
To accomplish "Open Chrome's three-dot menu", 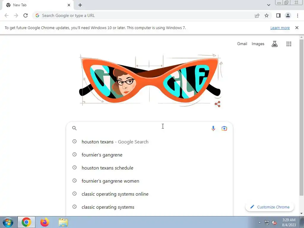I will click(297, 15).
